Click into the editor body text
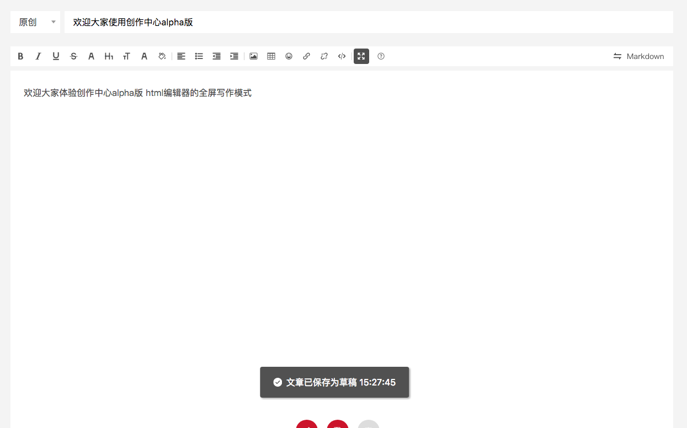 pos(137,93)
